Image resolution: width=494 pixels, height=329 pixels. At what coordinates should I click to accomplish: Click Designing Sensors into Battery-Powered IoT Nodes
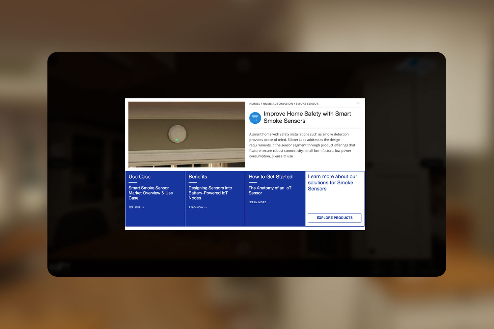click(x=210, y=193)
